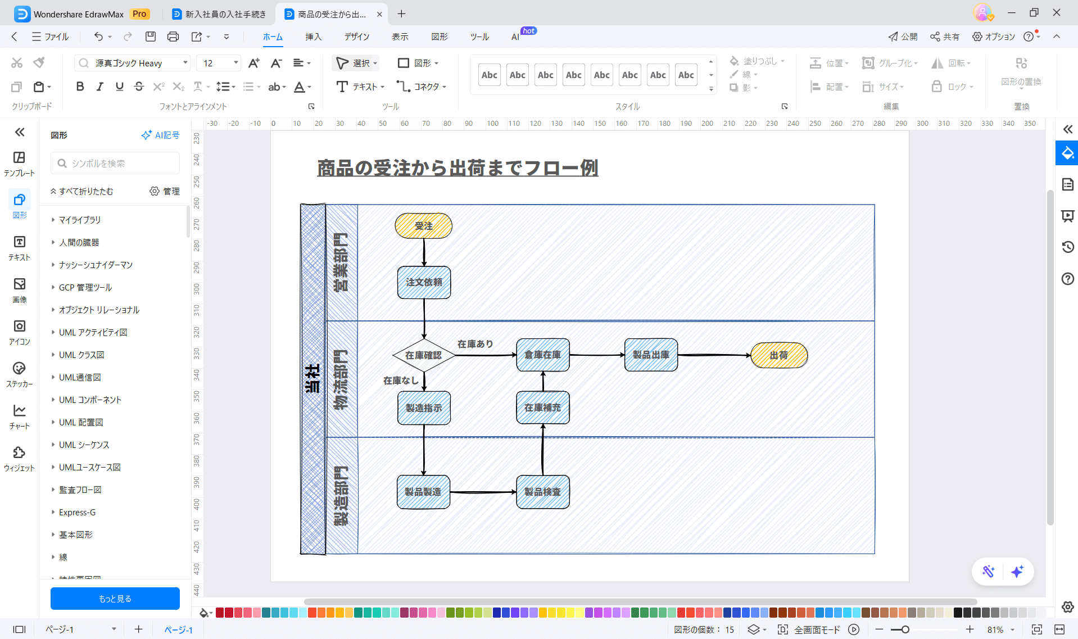Open the Widget sidebar panel
1078x639 pixels.
(x=19, y=459)
